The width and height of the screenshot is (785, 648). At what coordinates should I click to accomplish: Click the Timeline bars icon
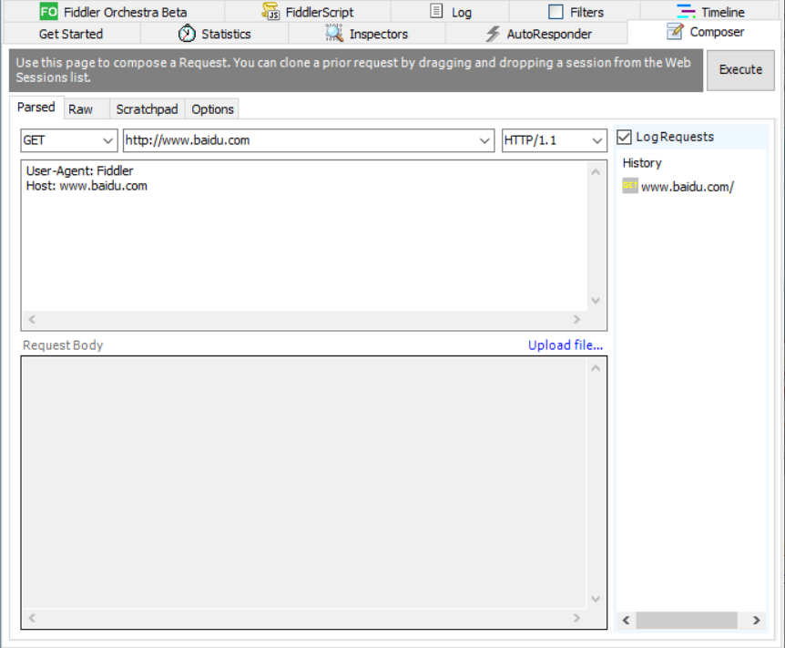pos(686,12)
